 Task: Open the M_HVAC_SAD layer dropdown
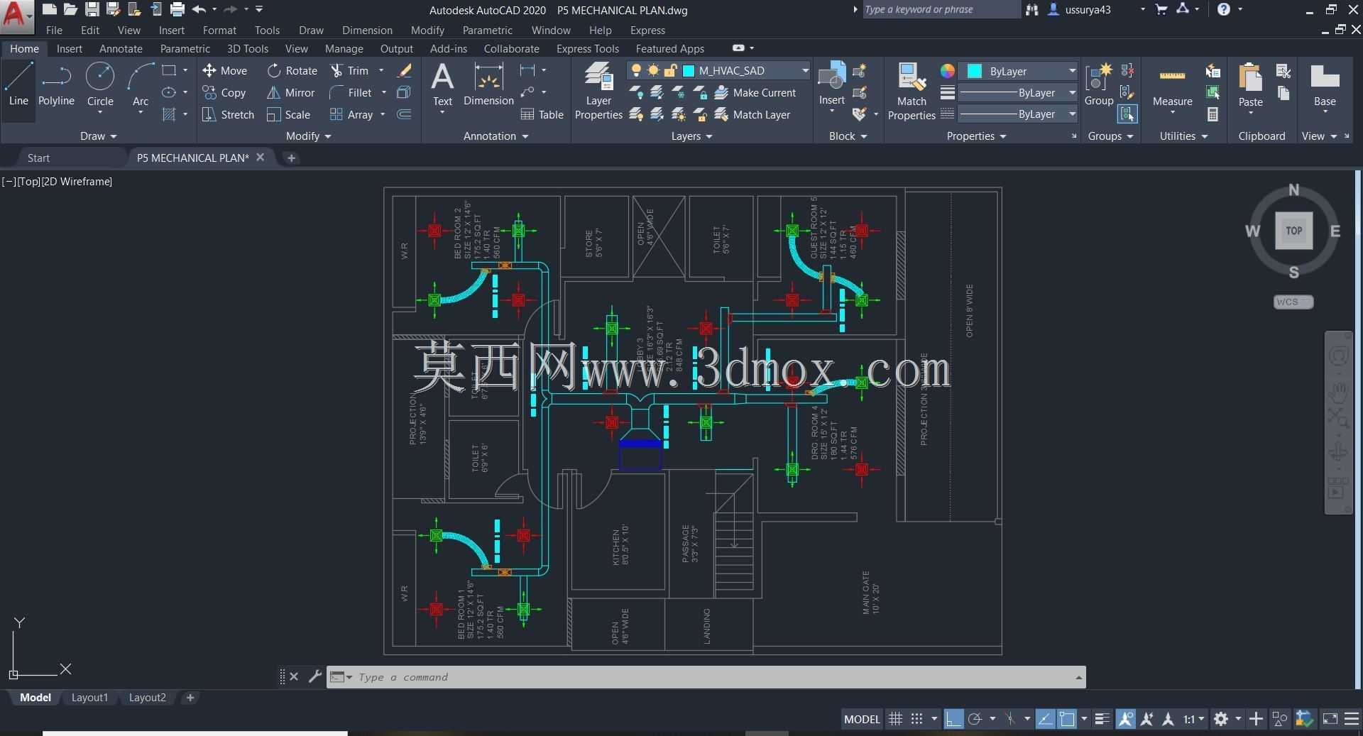tap(805, 70)
